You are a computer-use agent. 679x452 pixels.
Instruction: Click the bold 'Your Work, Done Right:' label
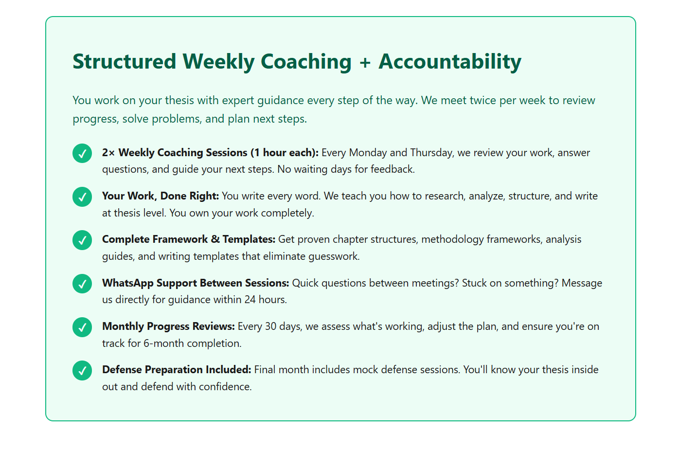tap(161, 196)
